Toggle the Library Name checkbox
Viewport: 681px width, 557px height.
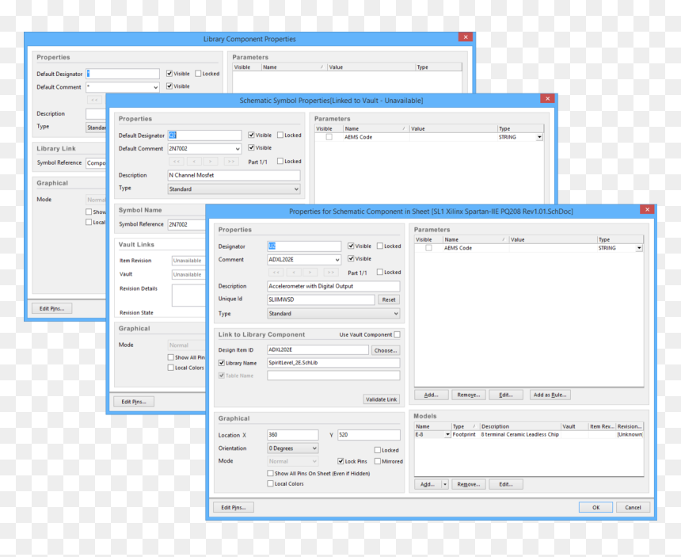click(x=222, y=363)
